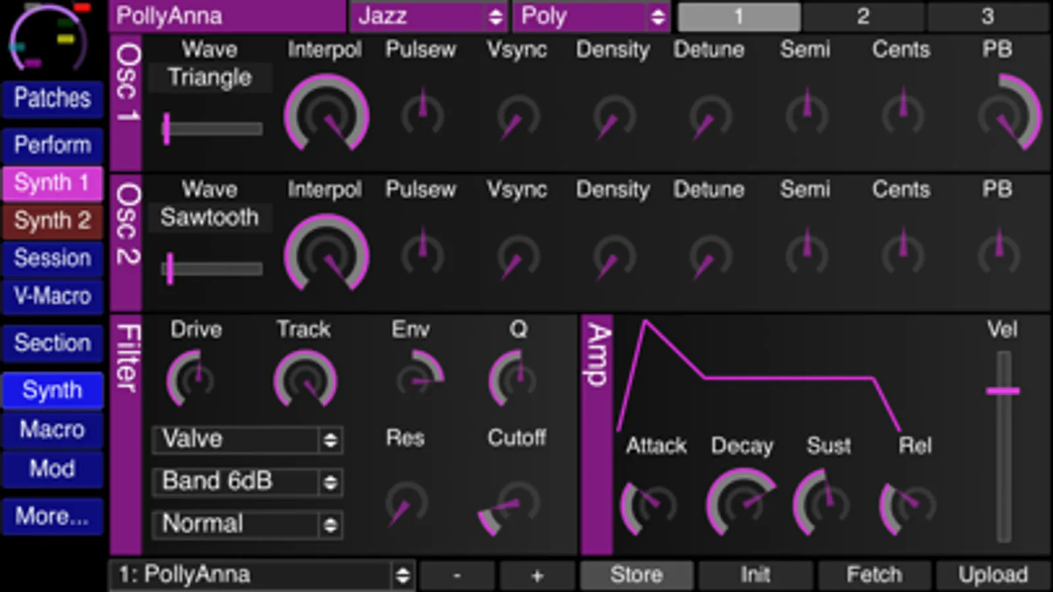
Task: Turn the Filter Drive knob
Action: 191,379
